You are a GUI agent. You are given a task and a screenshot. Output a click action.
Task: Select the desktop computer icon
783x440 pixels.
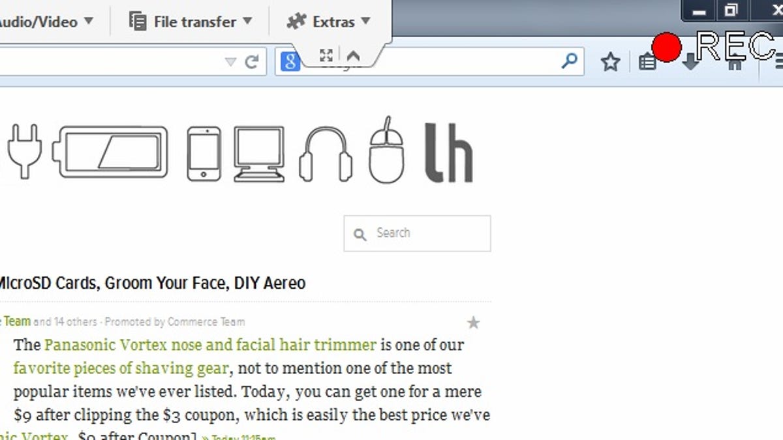click(x=259, y=154)
